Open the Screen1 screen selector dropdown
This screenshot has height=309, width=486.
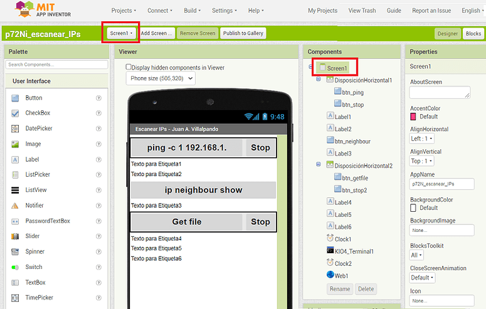point(121,33)
